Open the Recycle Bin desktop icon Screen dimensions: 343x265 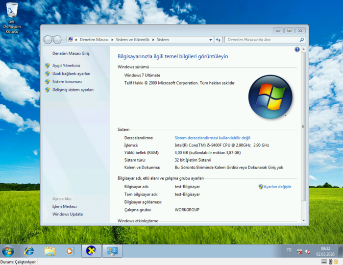coord(12,18)
